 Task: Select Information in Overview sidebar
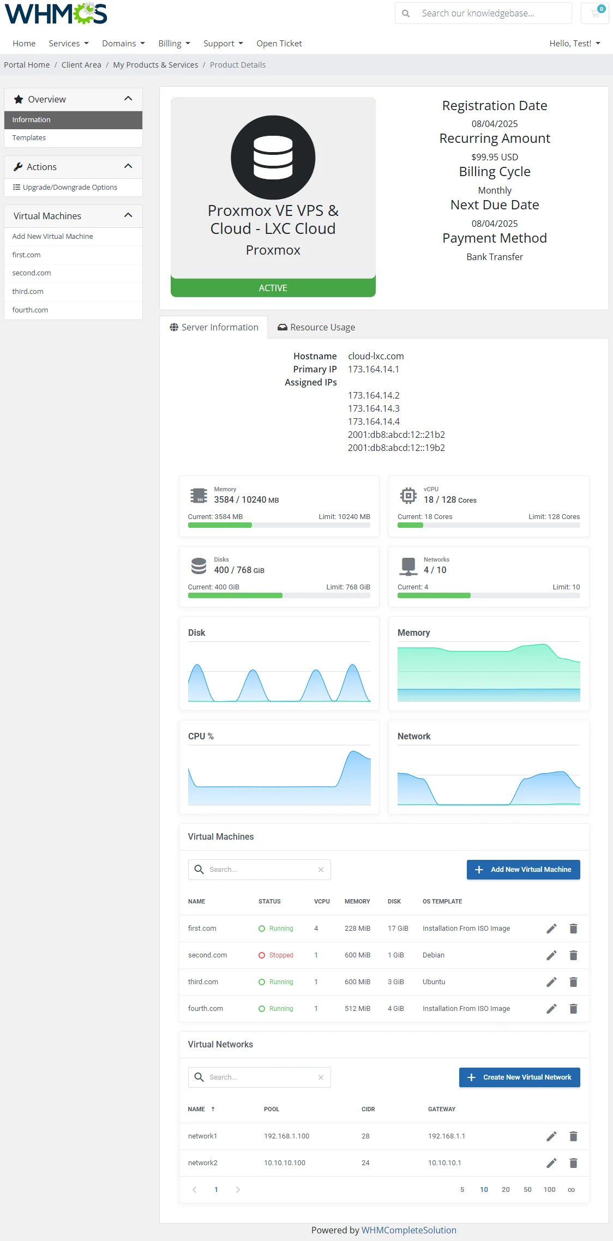pyautogui.click(x=73, y=120)
